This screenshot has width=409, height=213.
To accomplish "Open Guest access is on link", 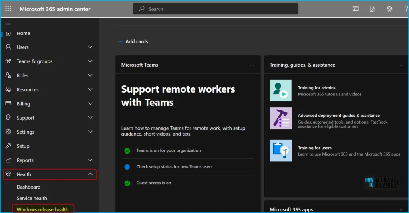I will (x=154, y=183).
